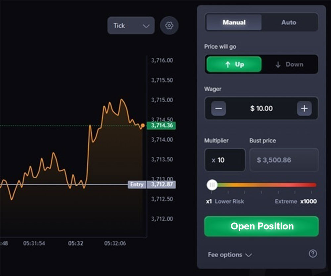The width and height of the screenshot is (331, 276).
Task: Click the down arrow on the Down button
Action: coord(278,64)
